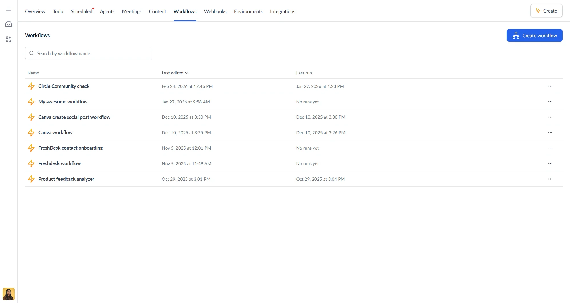Viewport: 570px width, 303px height.
Task: Switch to the Webhooks tab
Action: (x=215, y=11)
